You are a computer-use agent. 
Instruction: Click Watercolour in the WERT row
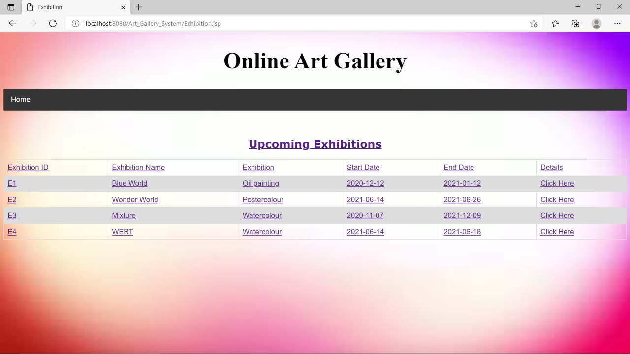coord(262,232)
